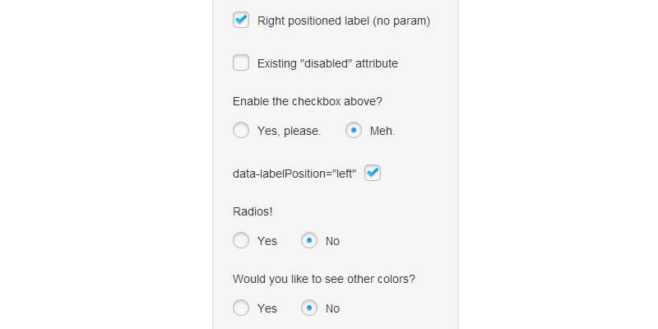Select the Yes radio under "Radios!"
The image size is (658, 329).
[241, 241]
